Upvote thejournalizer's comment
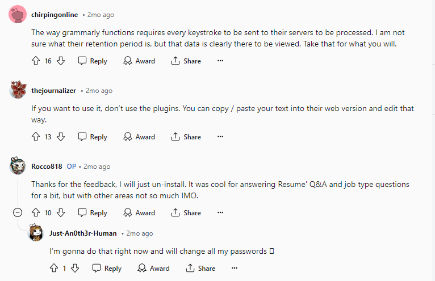Screen dimensions: 435x281 click(x=36, y=137)
